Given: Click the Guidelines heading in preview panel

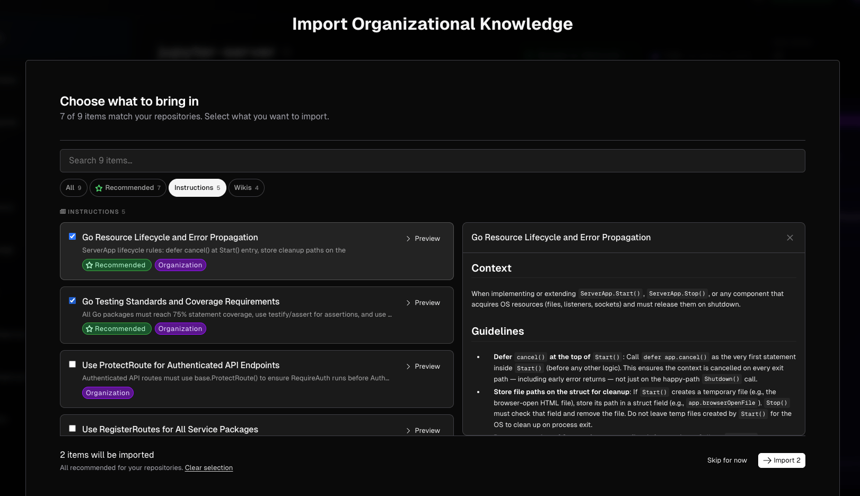Looking at the screenshot, I should [x=498, y=332].
